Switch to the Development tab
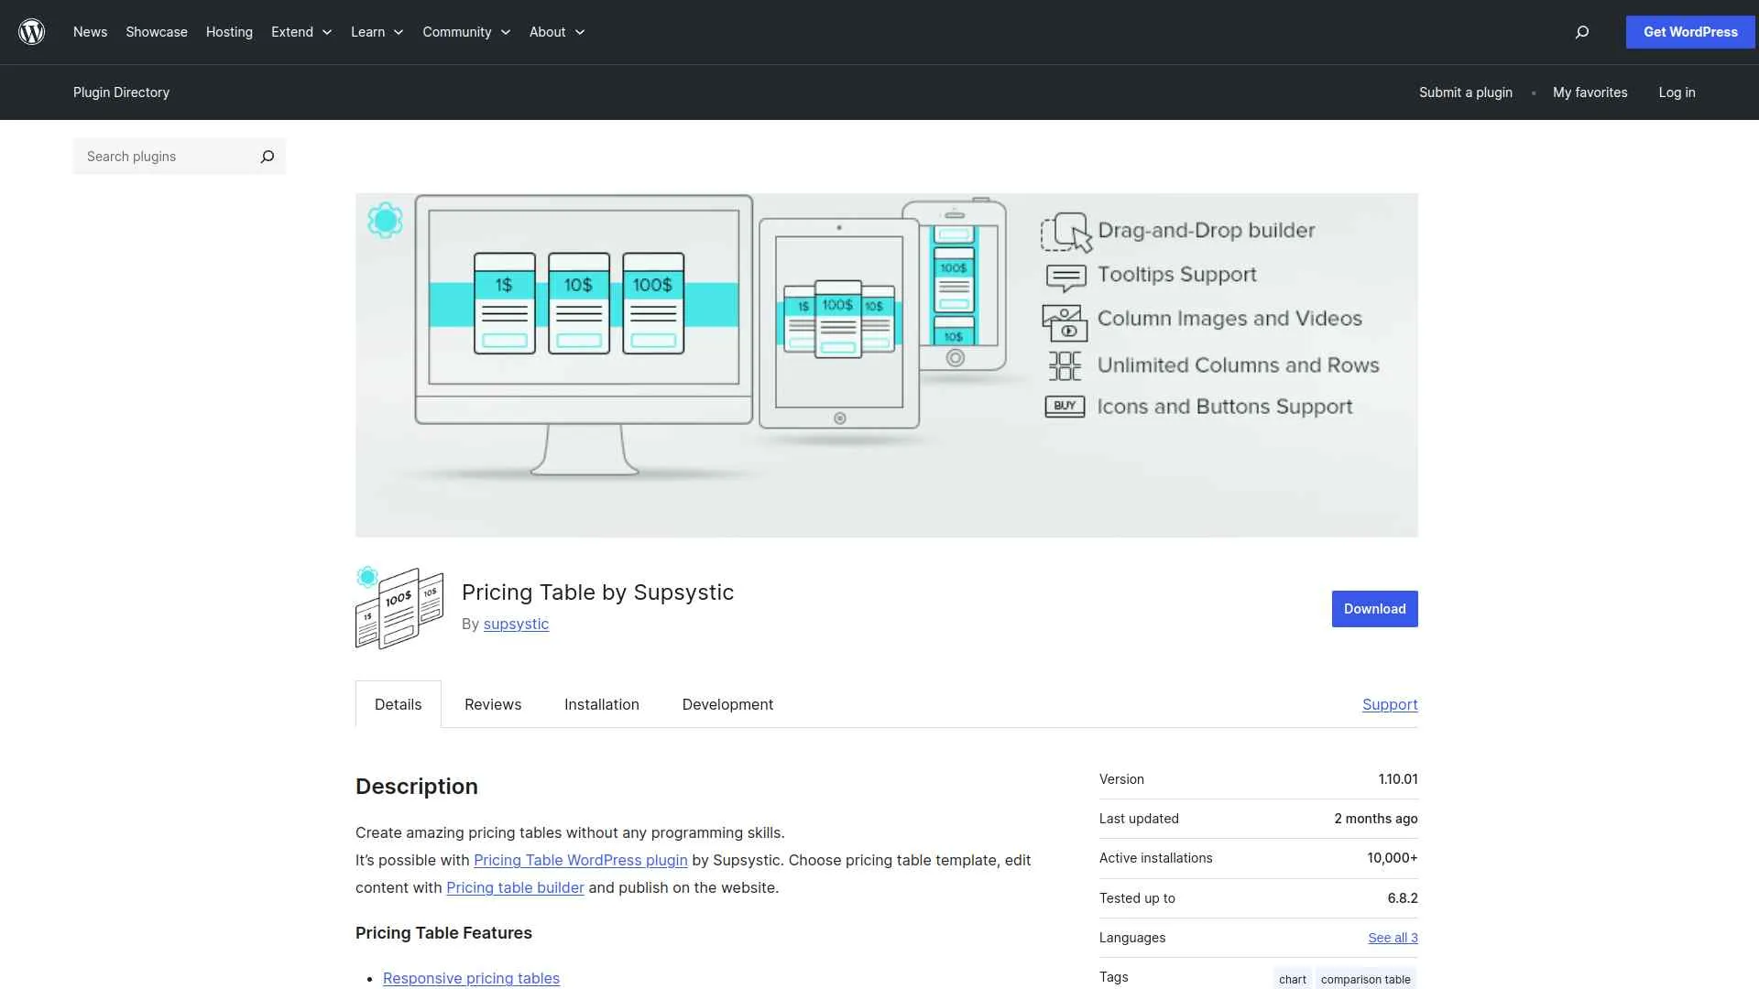This screenshot has width=1759, height=989. pyautogui.click(x=727, y=704)
